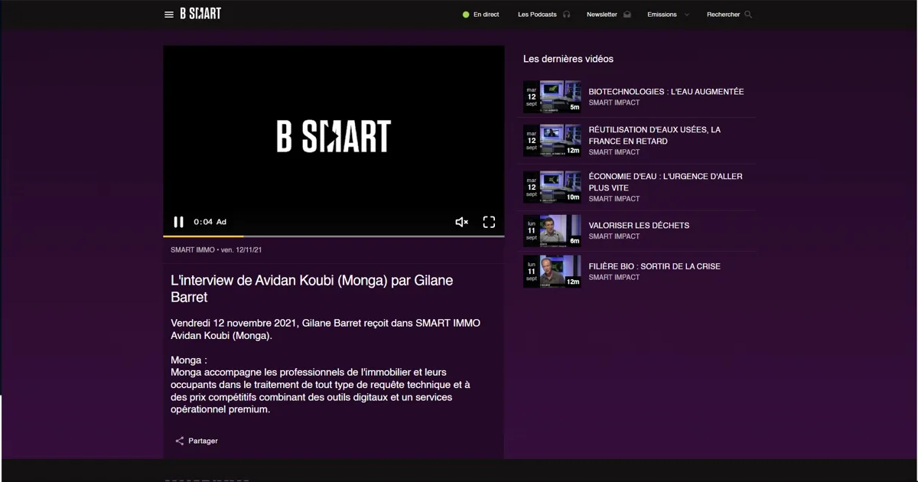Screen dimensions: 918x482
Task: Click the interview title of Avidan Koubi
Action: 312,288
